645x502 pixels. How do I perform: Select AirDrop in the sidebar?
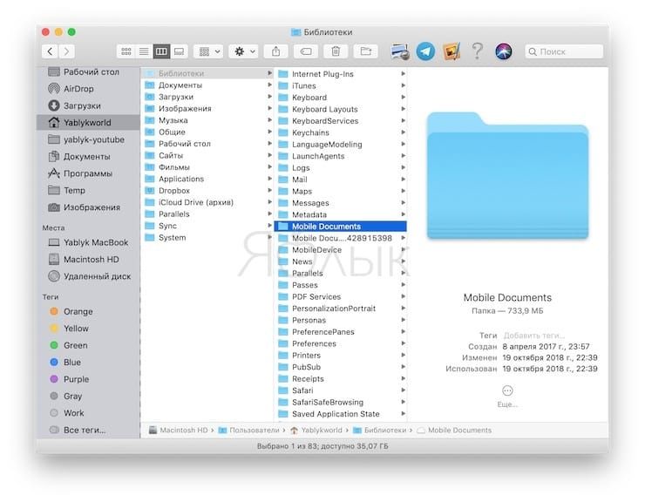click(x=78, y=88)
